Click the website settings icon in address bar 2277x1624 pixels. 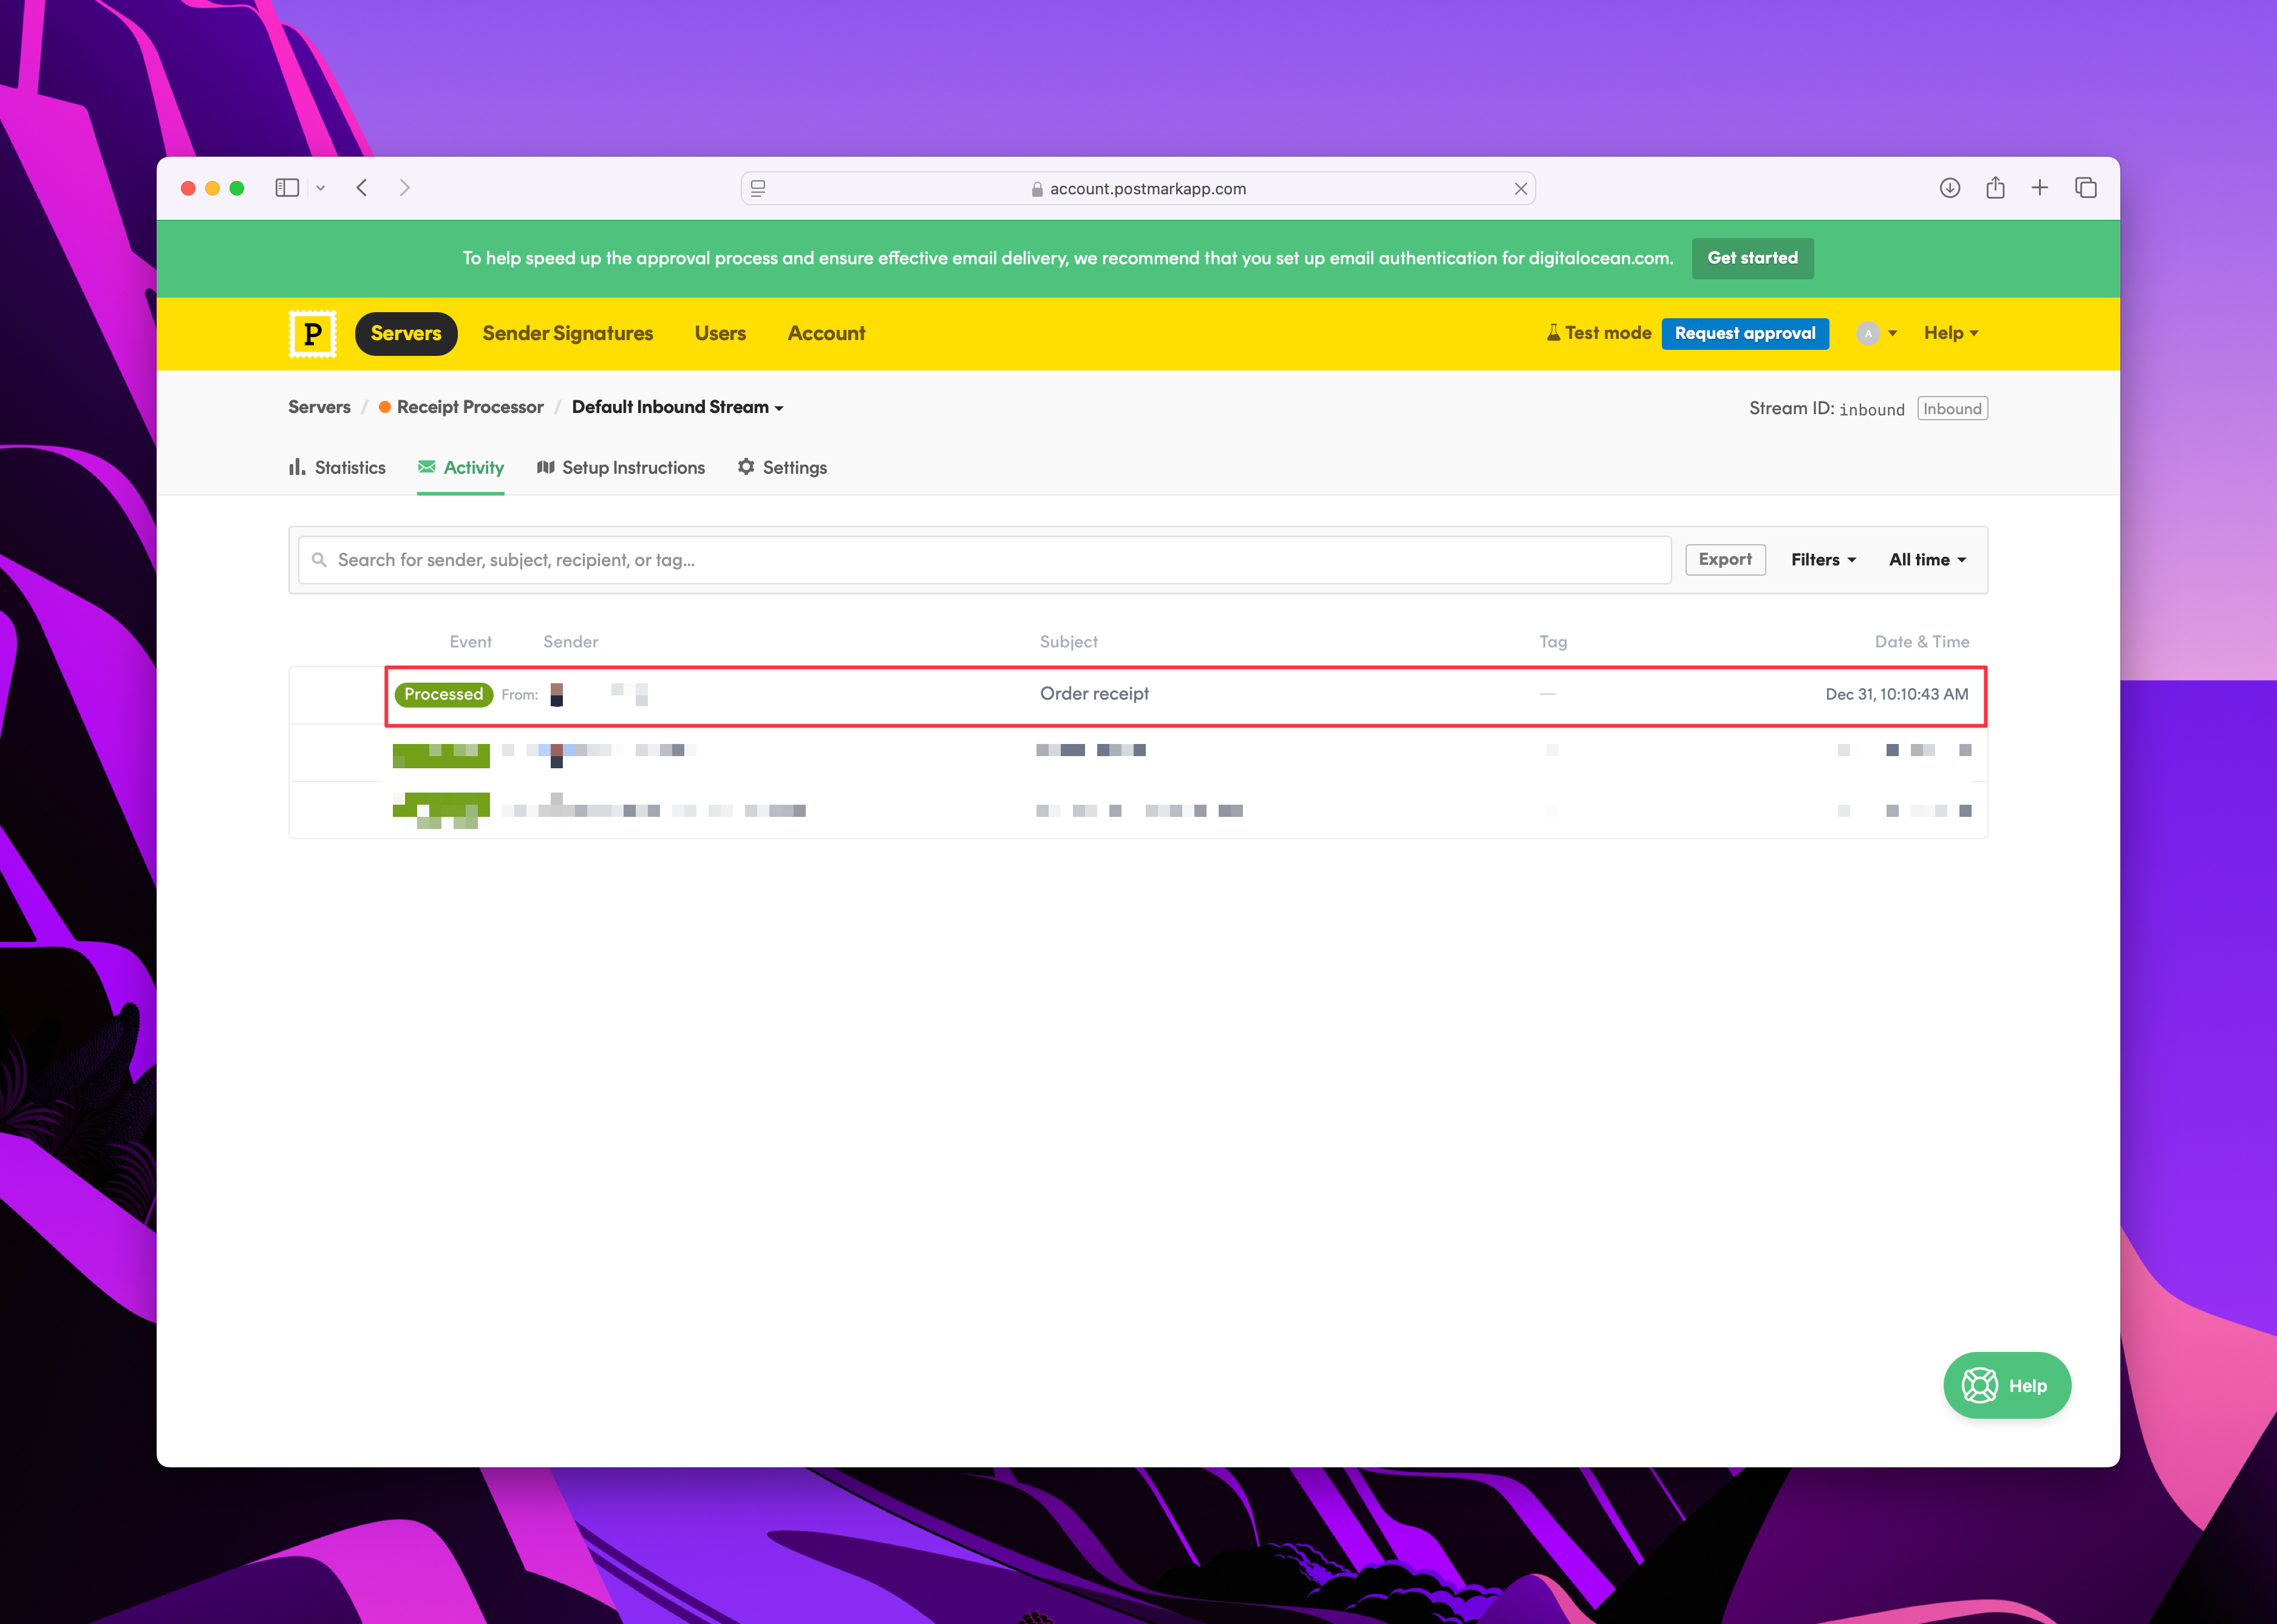(x=758, y=188)
